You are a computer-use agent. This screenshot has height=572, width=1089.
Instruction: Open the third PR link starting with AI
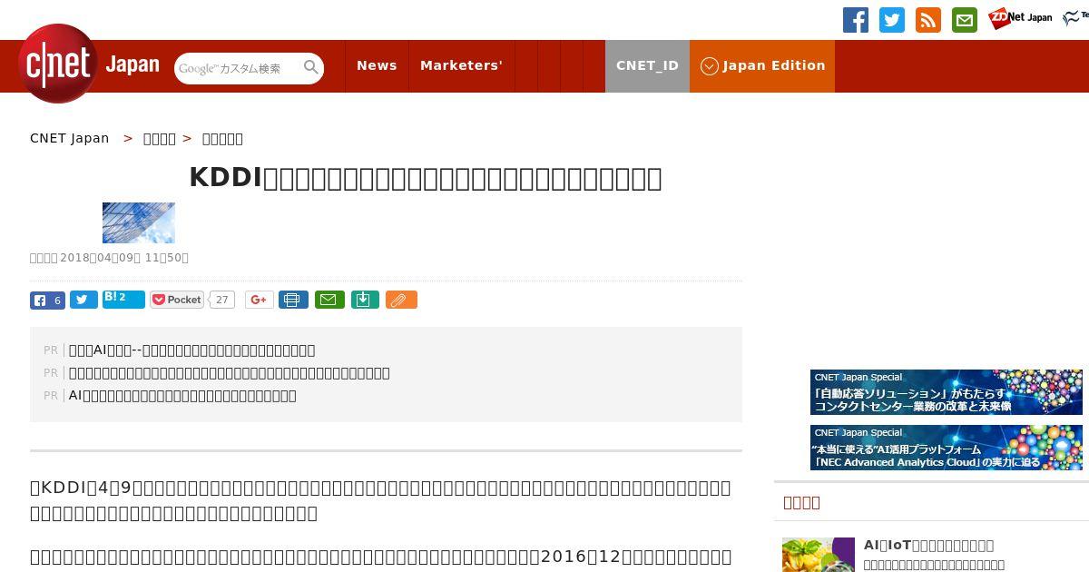(x=182, y=395)
